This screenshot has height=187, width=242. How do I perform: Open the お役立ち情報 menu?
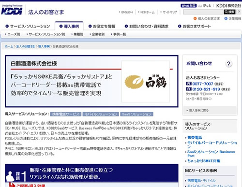pos(102,26)
